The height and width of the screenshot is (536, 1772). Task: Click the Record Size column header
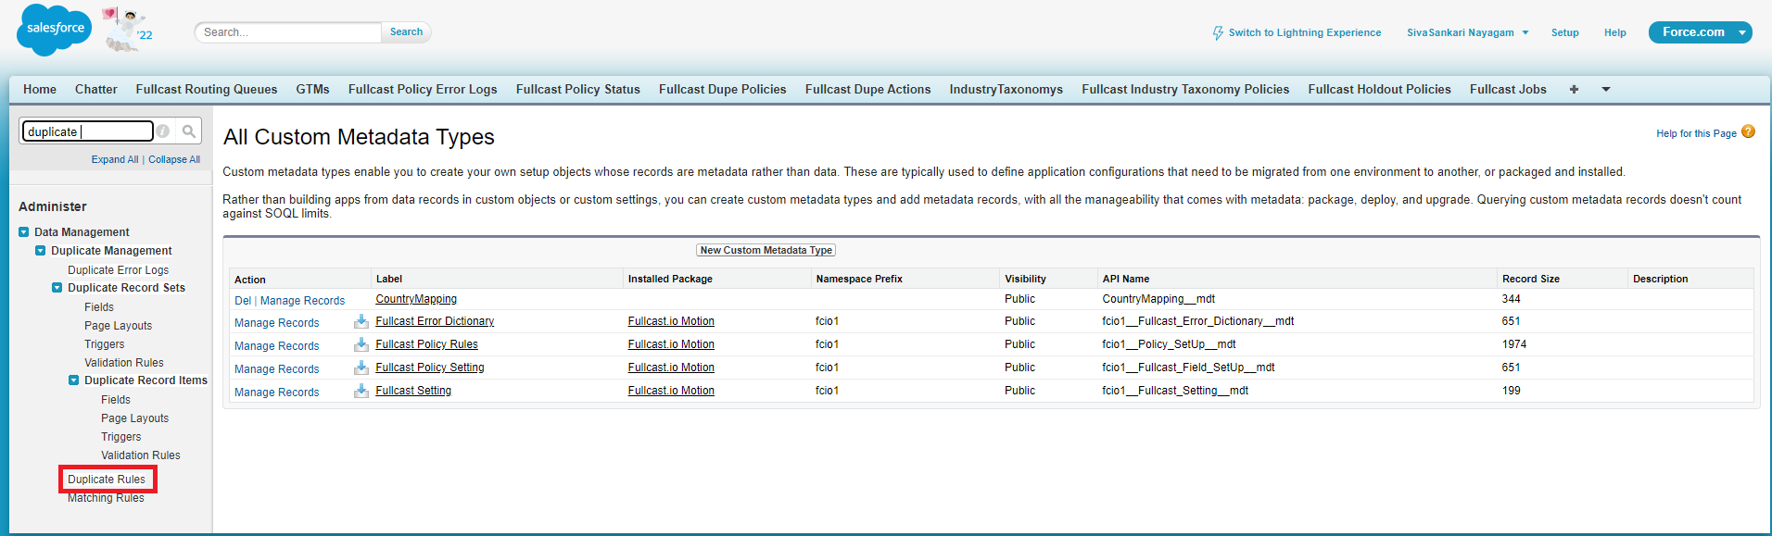pos(1531,279)
